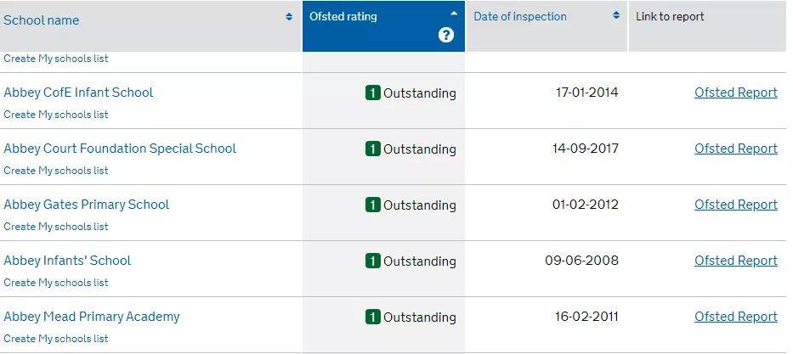Viewport: 793px width, 354px height.
Task: View Ofsted Report dated 14-09-2017
Action: click(736, 149)
